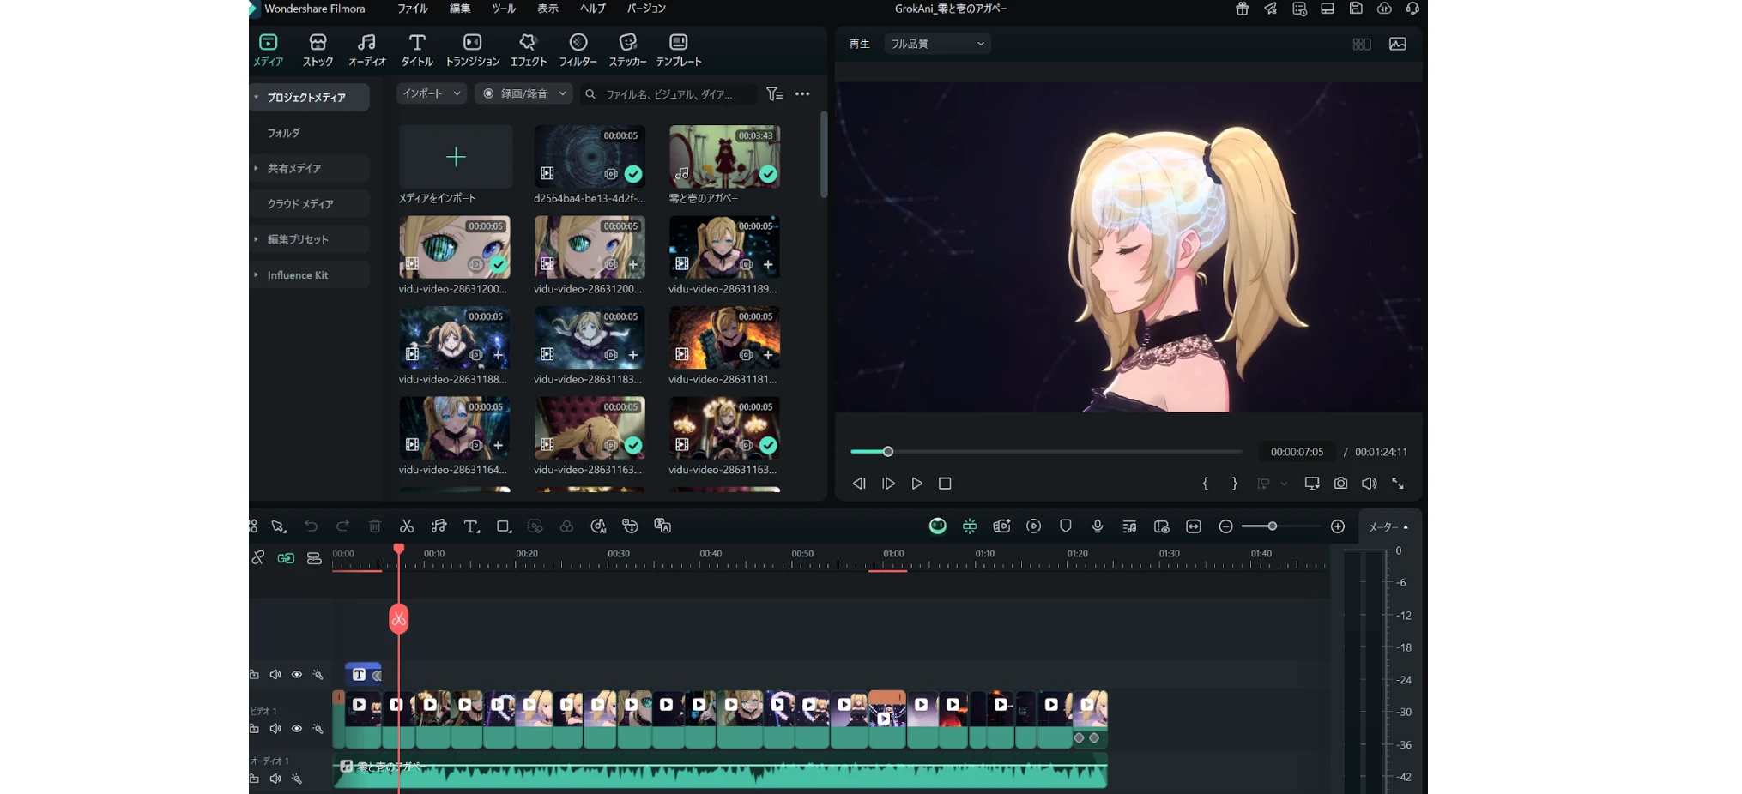
Task: Mute the ビデオ 1 track speaker
Action: [275, 729]
